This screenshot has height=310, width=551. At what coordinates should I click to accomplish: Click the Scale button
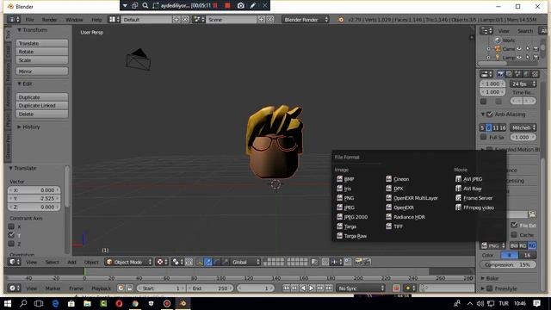click(x=42, y=60)
